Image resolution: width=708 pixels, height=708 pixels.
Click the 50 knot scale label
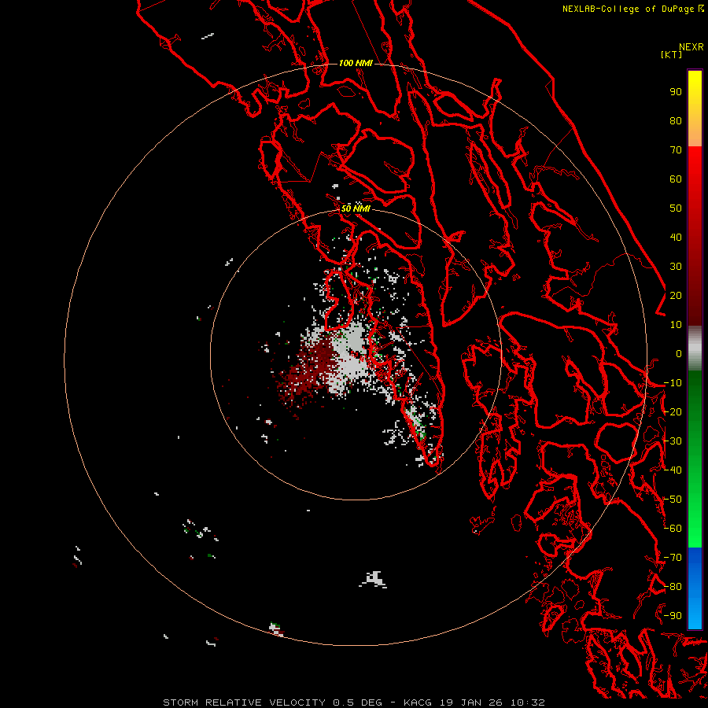click(x=676, y=208)
